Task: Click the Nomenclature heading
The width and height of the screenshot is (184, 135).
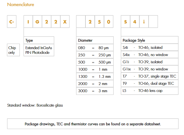Action: click(21, 5)
